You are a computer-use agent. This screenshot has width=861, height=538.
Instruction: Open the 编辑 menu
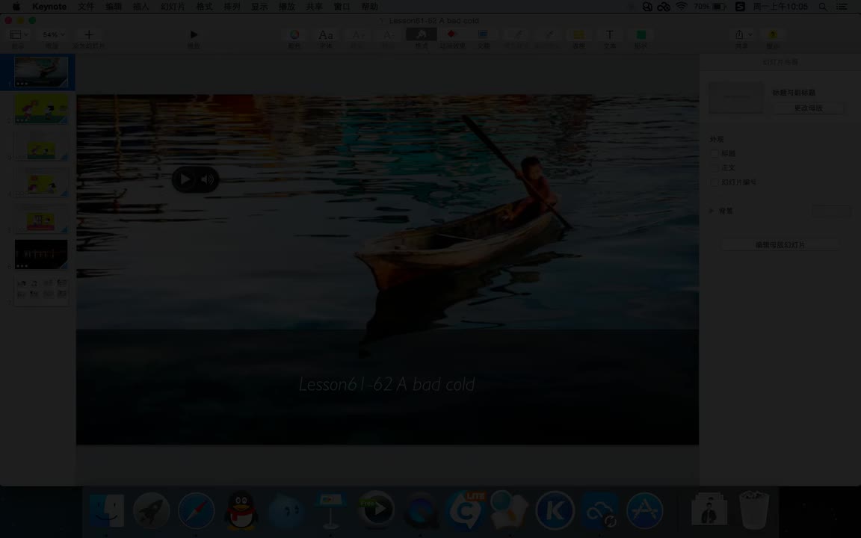[114, 7]
